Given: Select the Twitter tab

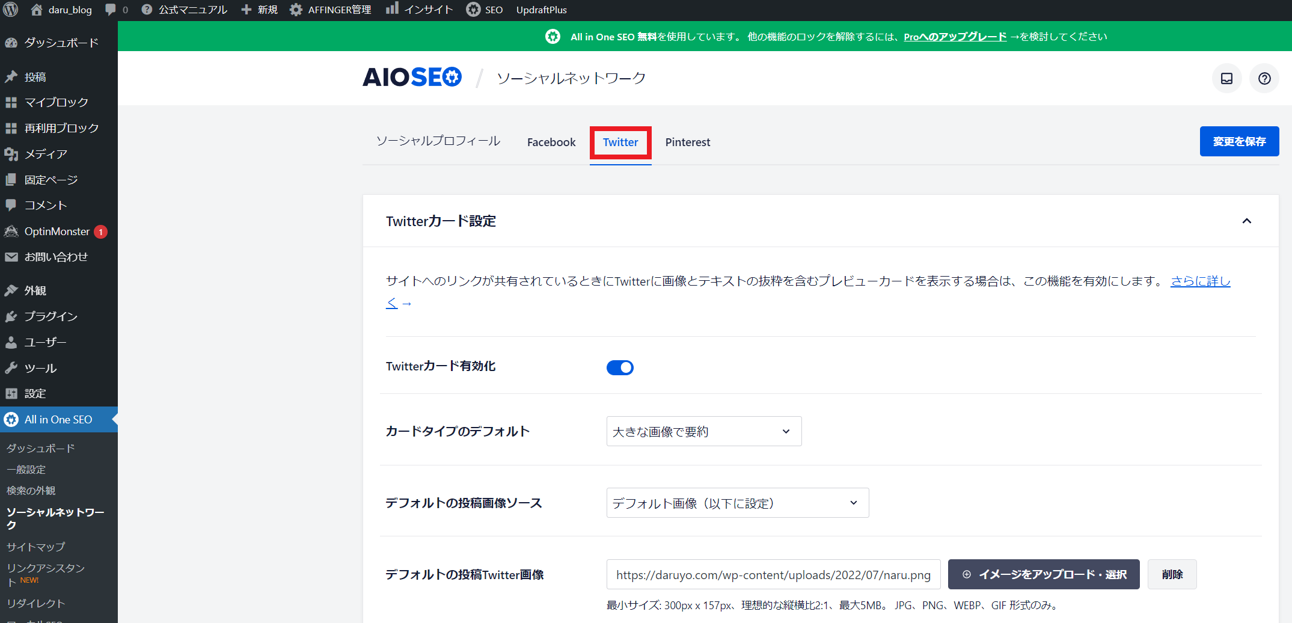Looking at the screenshot, I should coord(620,143).
